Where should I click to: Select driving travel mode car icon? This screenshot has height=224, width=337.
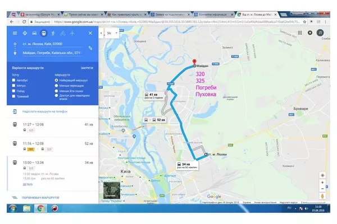point(34,33)
